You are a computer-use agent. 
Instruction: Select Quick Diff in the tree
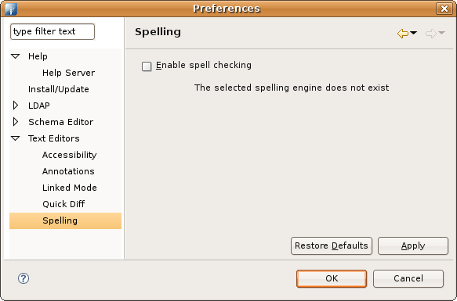63,204
